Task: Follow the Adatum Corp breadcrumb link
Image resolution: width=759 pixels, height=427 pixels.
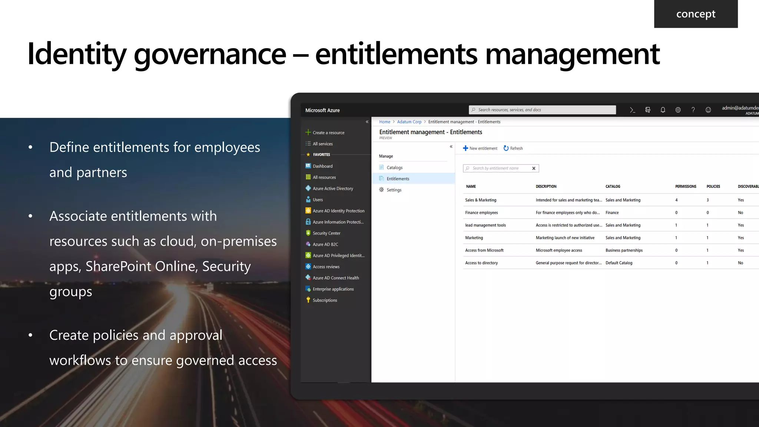Action: [409, 122]
